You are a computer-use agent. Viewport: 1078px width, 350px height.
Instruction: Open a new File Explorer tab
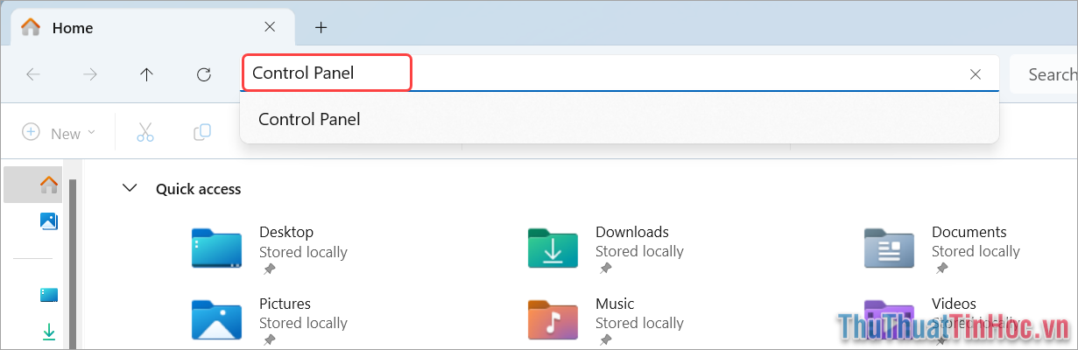[x=321, y=27]
